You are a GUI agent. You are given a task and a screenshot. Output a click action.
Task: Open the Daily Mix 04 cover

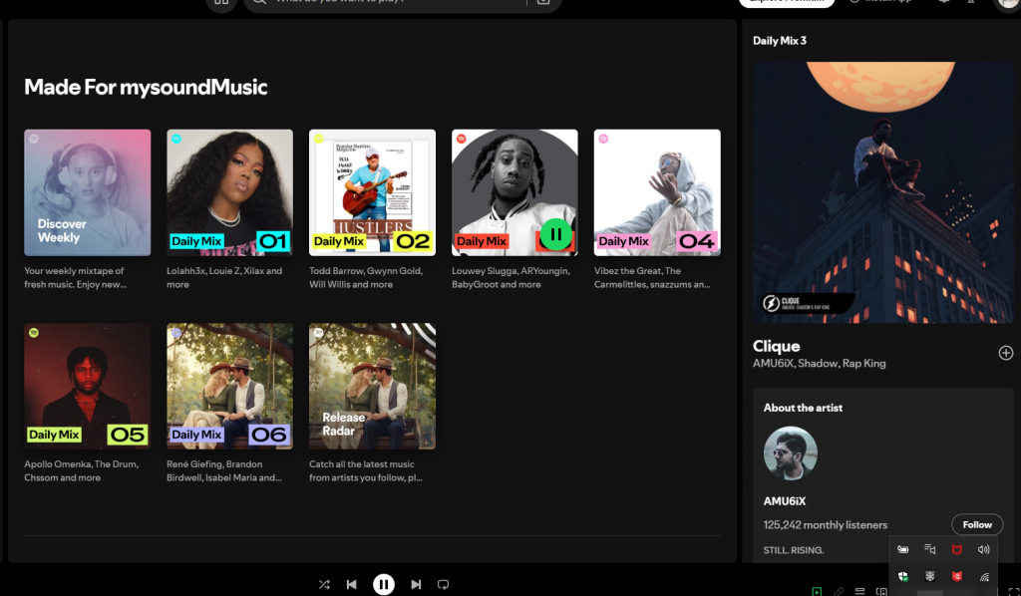657,192
